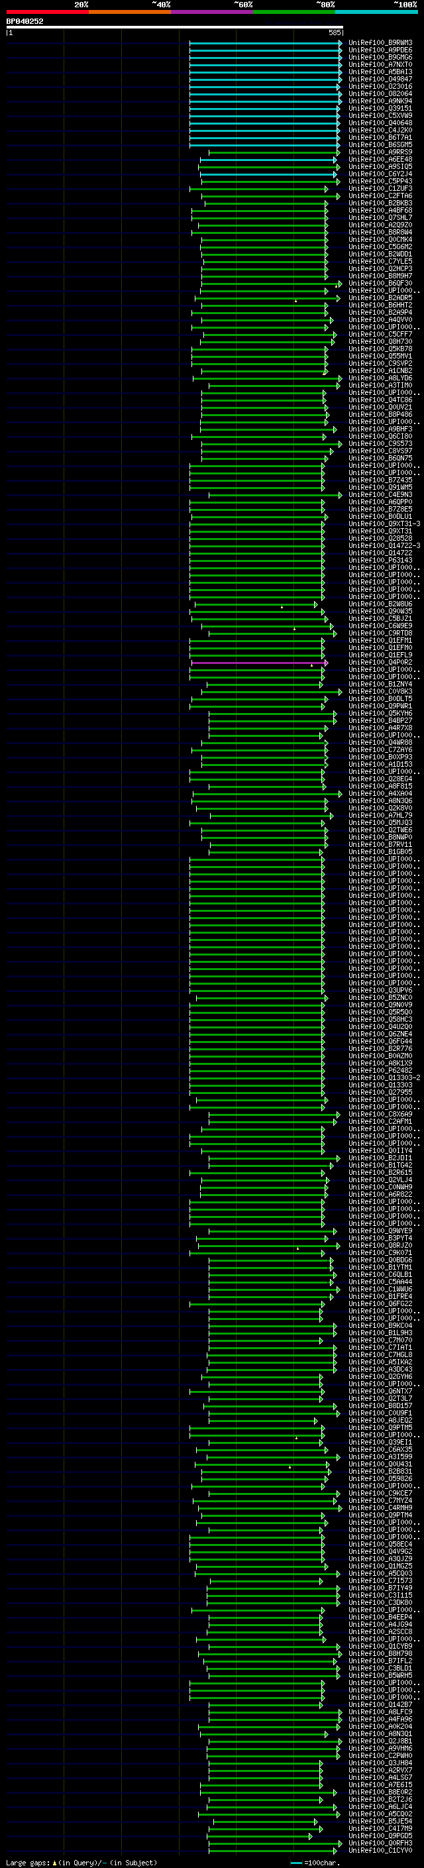
Task: Click the UniRef100_Q39EI1 label
Action: tap(380, 1442)
